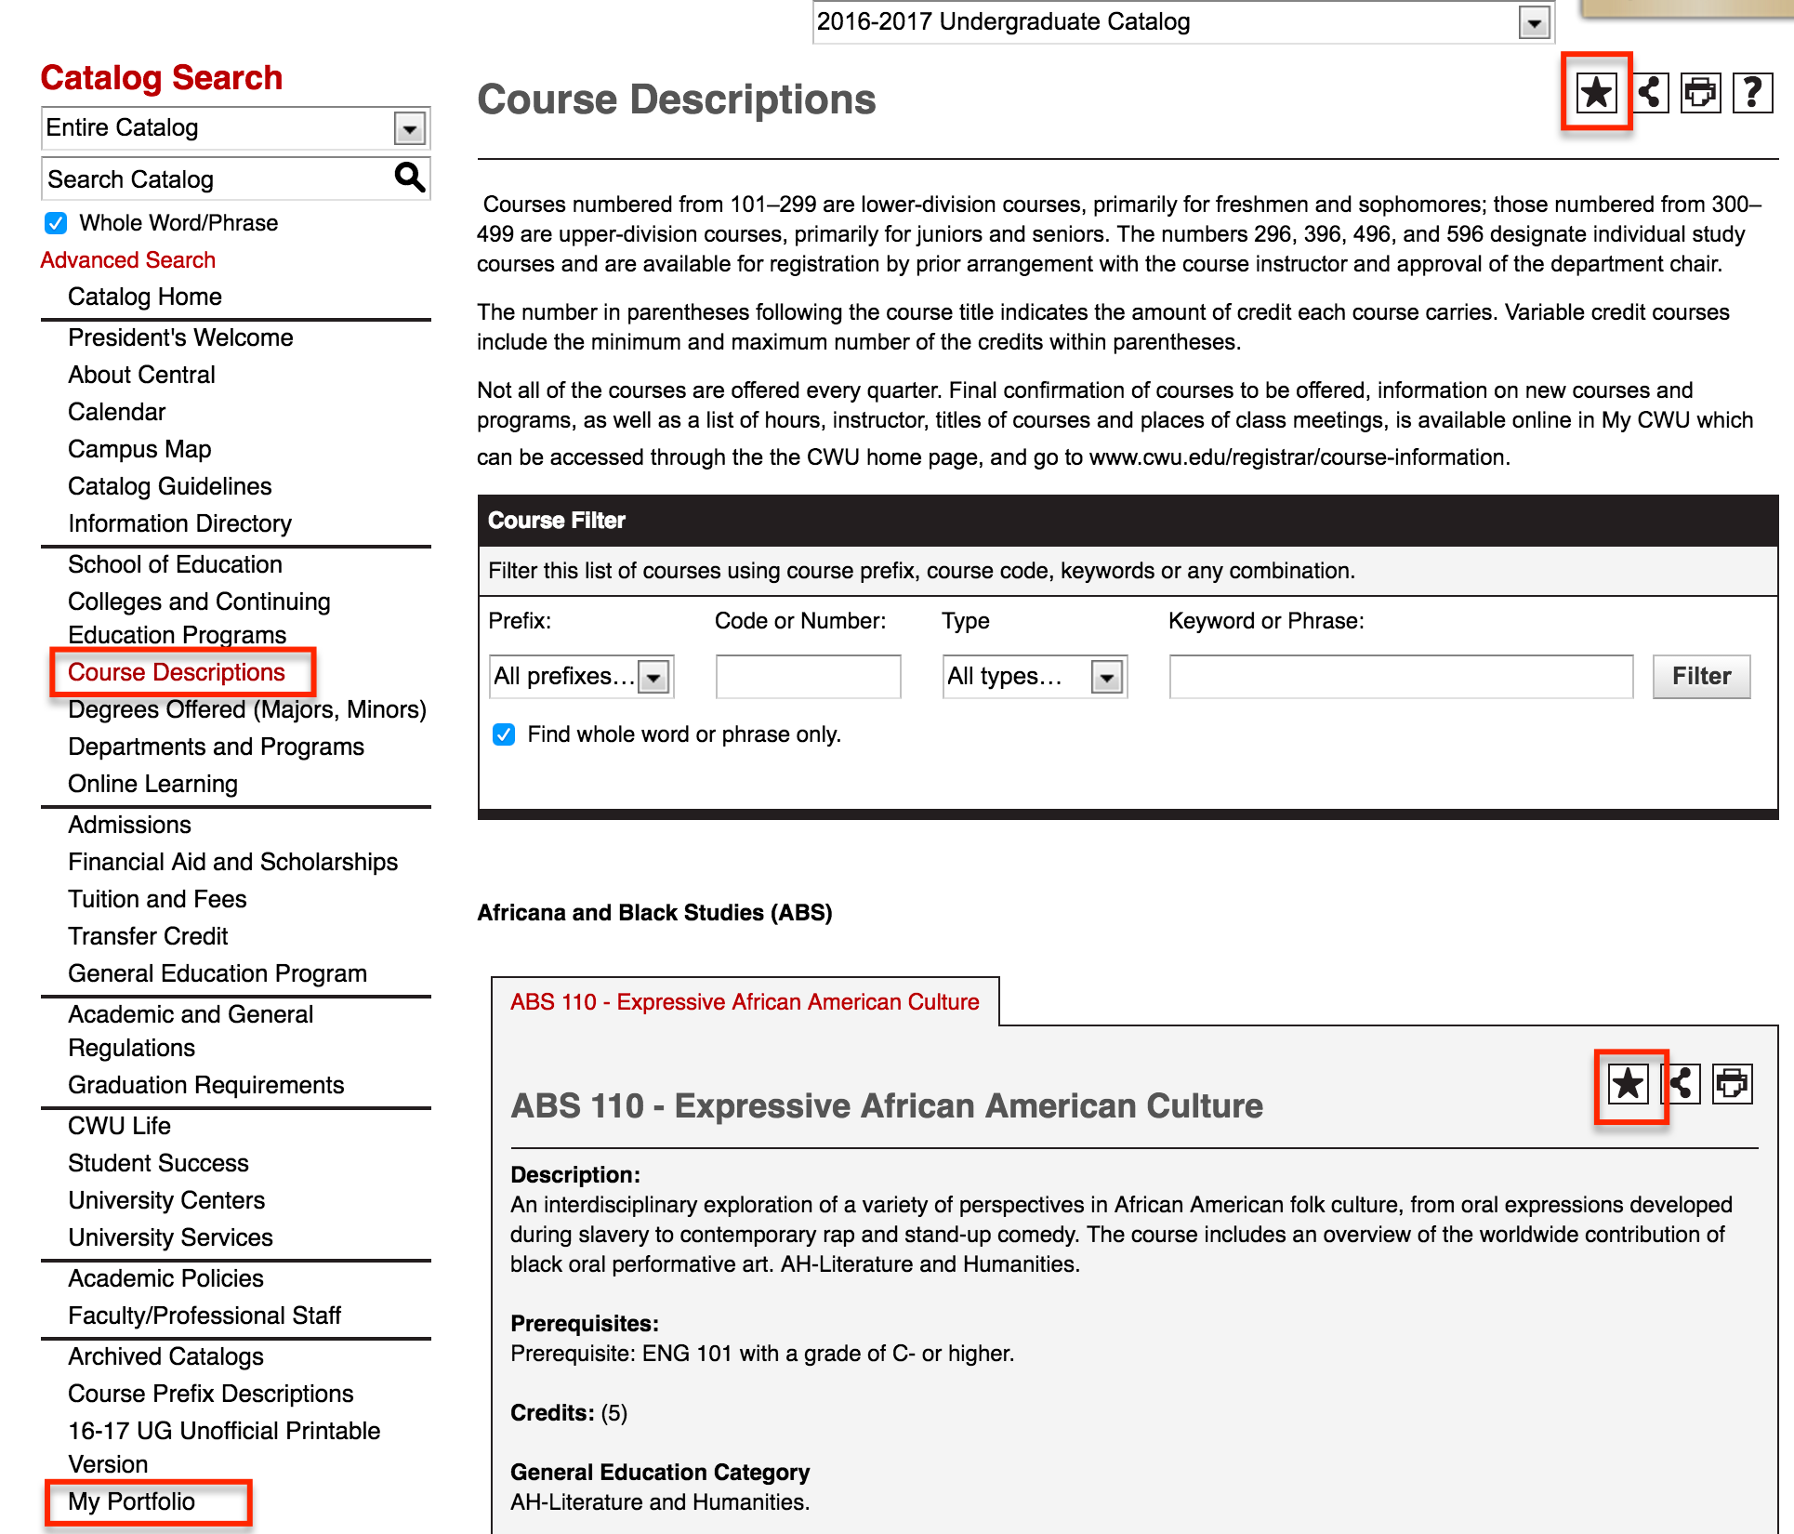Image resolution: width=1794 pixels, height=1534 pixels.
Task: Select the ABS 110 course tab
Action: (x=745, y=1001)
